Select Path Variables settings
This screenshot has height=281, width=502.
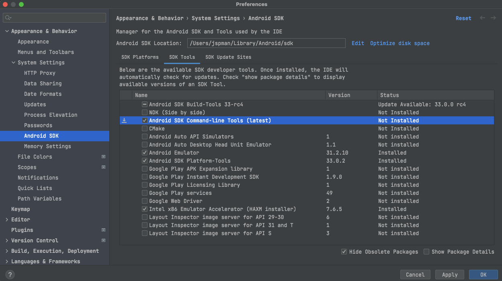[40, 198]
